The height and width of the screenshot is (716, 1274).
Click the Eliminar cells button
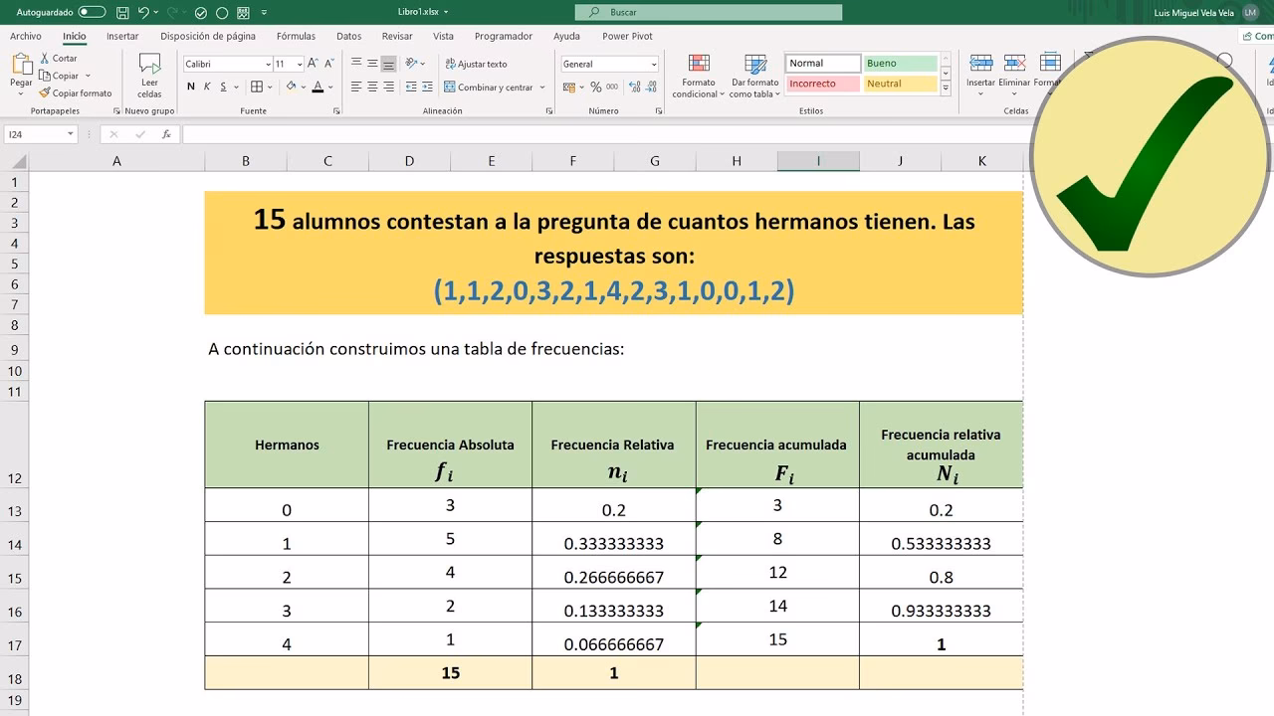1014,70
